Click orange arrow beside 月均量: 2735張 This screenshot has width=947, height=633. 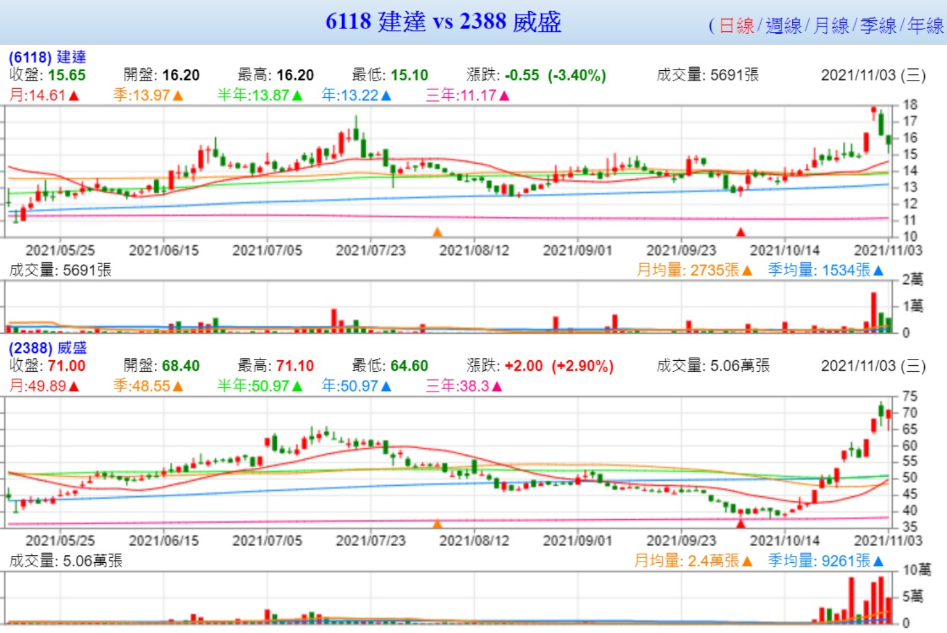point(747,270)
